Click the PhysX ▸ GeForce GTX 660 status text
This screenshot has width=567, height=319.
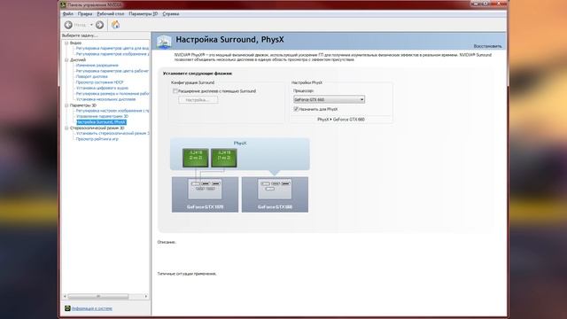(341, 120)
